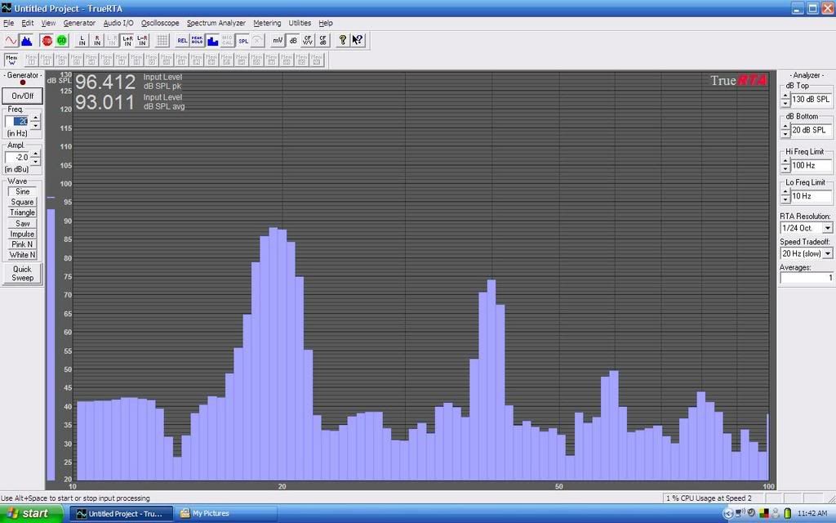Select Saw waveform

[x=22, y=224]
